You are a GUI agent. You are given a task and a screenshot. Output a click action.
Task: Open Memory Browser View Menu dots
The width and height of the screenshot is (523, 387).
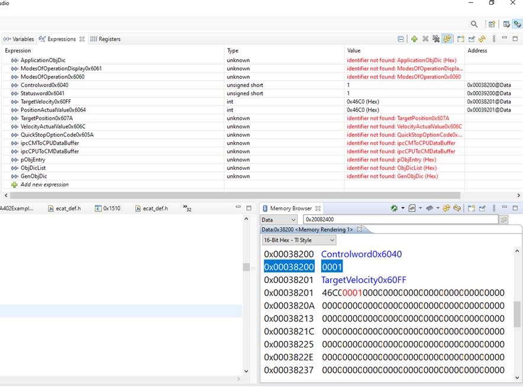click(x=494, y=208)
